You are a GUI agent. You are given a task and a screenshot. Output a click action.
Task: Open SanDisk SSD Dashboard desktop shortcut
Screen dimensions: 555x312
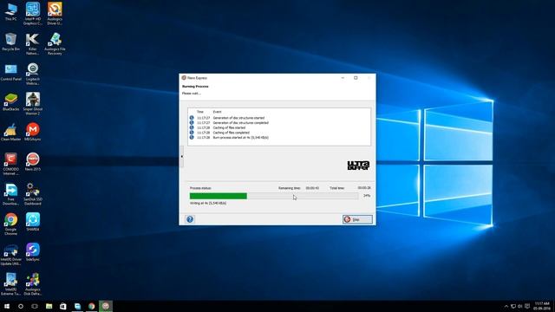33,194
